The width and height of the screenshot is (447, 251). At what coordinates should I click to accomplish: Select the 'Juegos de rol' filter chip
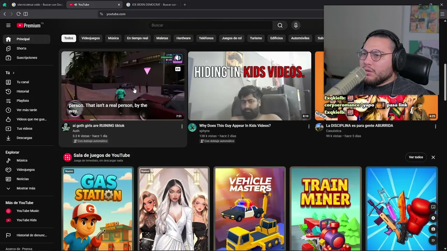click(x=232, y=38)
